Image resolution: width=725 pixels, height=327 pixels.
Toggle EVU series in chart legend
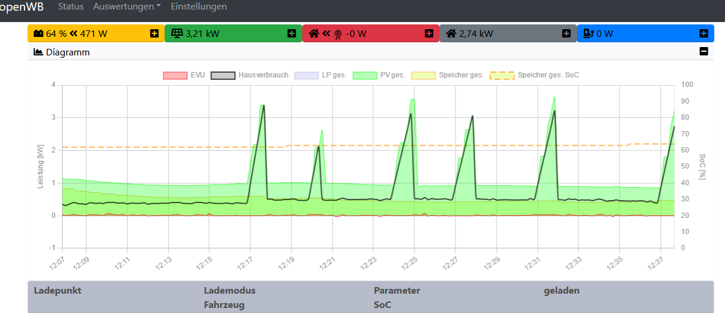coord(184,75)
